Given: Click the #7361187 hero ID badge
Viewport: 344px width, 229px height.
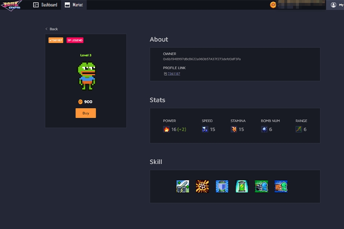Looking at the screenshot, I should (x=56, y=40).
